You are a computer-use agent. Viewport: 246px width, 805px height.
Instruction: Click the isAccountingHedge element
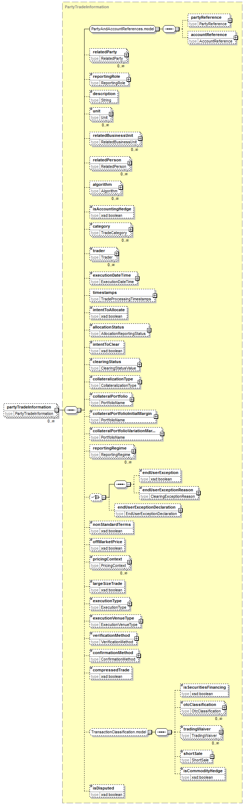[x=112, y=209]
